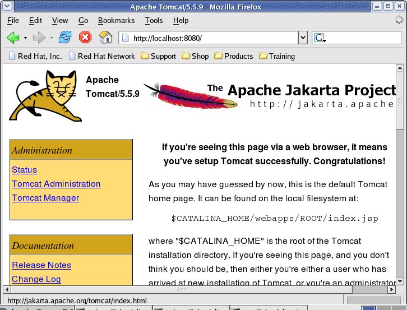Click the $CATALINA_HOME/webapps/ROOT/index.jsp path text
407x310 pixels.
coord(275,219)
